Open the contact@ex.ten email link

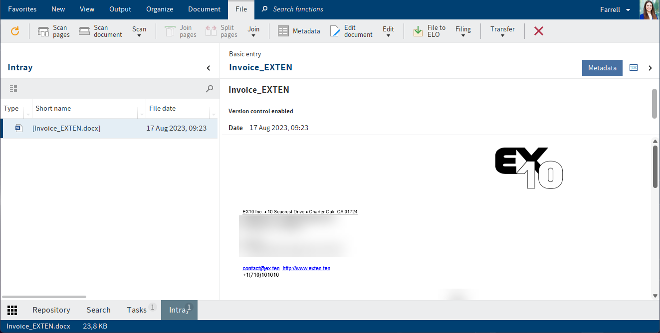click(x=261, y=268)
